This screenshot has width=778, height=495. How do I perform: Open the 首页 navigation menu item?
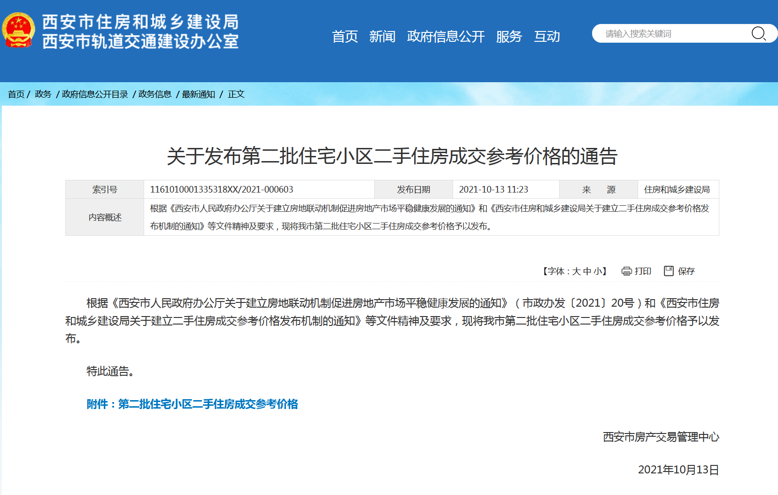tap(345, 36)
